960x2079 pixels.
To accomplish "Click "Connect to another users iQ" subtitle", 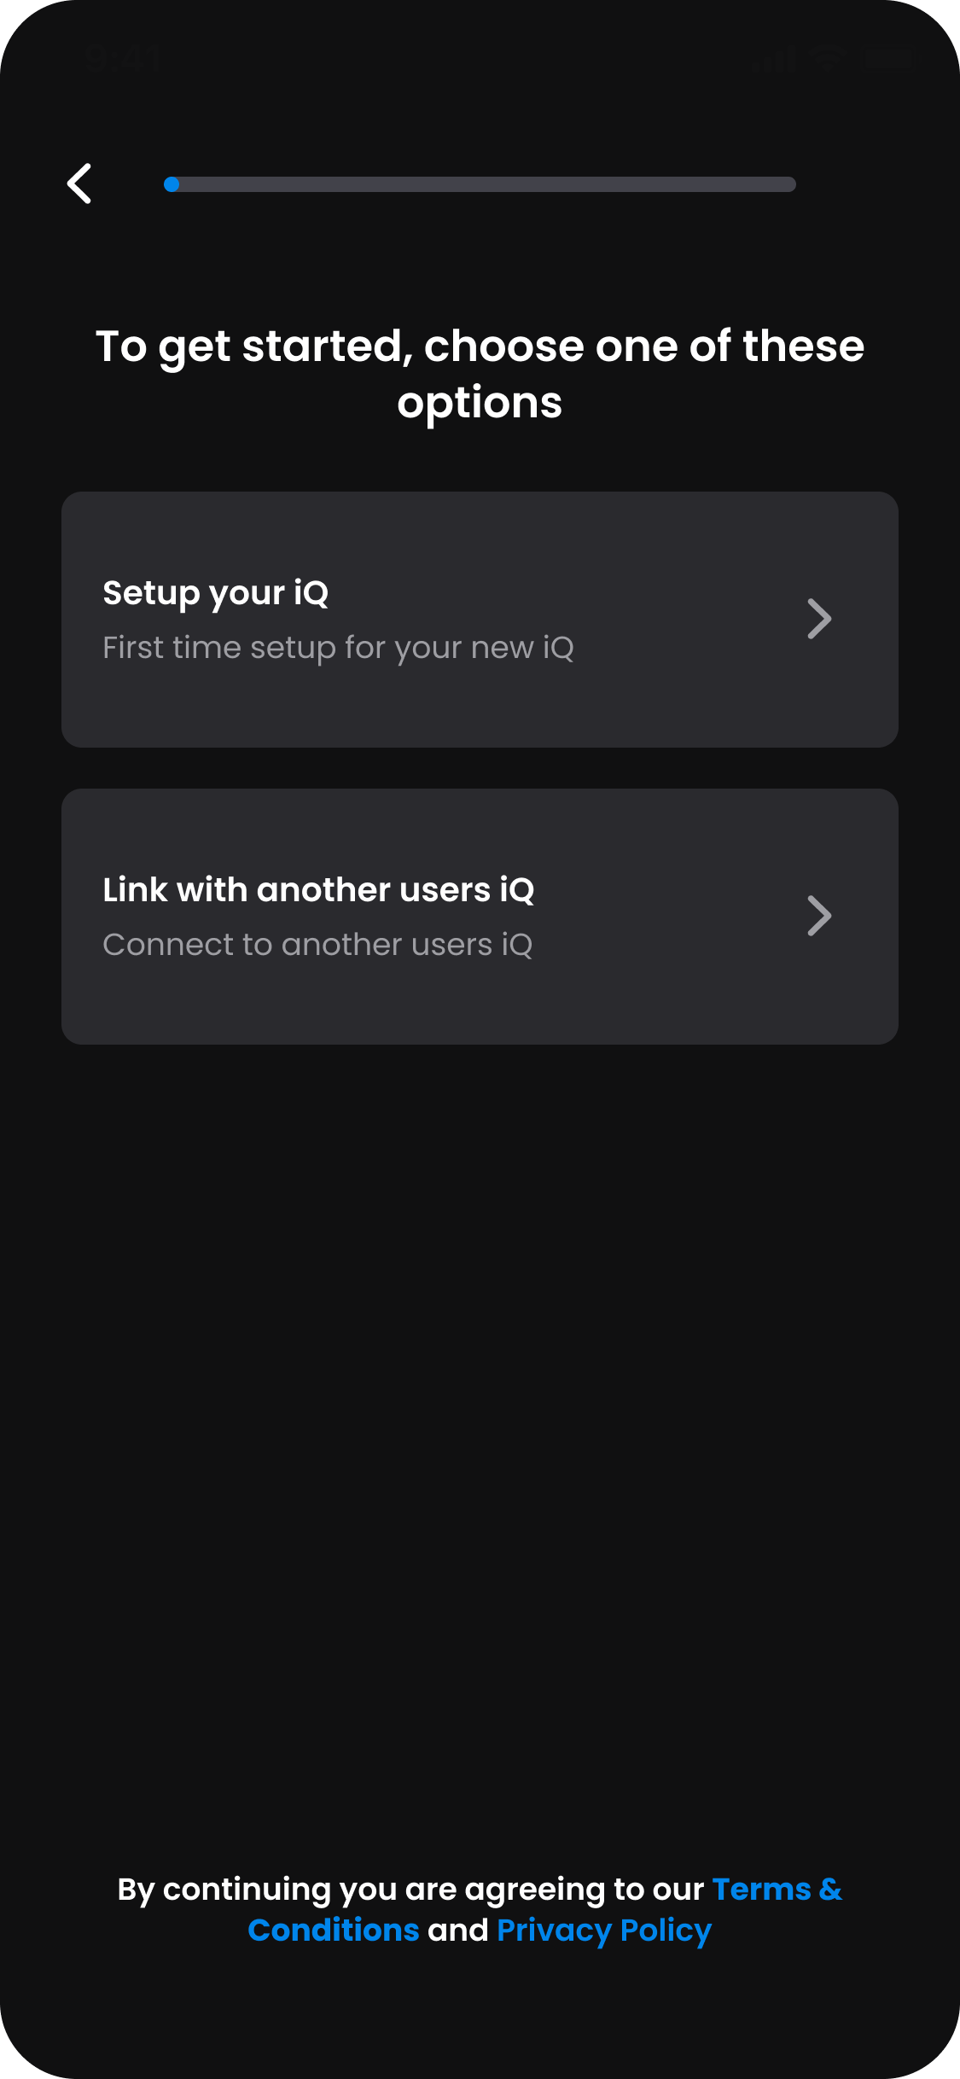I will point(317,945).
